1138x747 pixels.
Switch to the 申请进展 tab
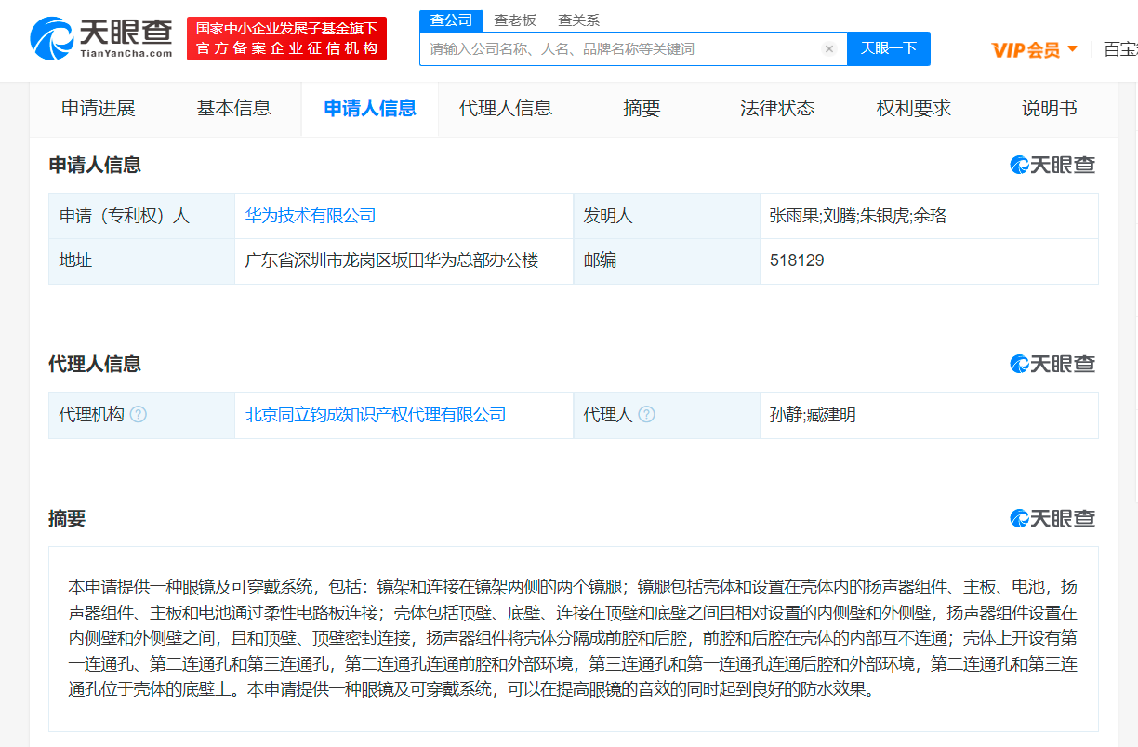[x=99, y=109]
